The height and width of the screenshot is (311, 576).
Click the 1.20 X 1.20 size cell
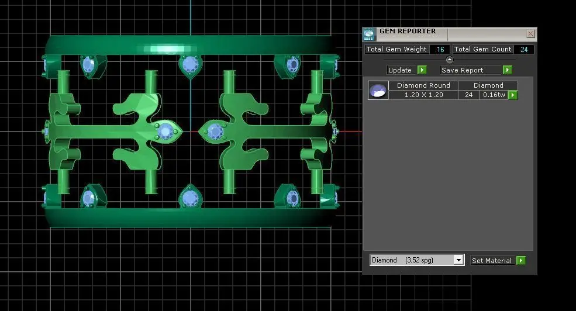pos(423,95)
